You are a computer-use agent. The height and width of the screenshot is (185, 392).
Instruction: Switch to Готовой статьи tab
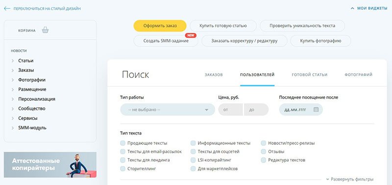click(310, 75)
